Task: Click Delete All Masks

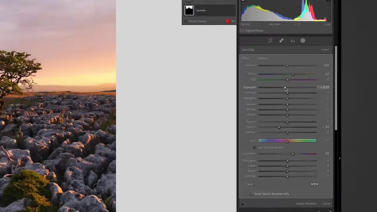Action: (x=306, y=204)
